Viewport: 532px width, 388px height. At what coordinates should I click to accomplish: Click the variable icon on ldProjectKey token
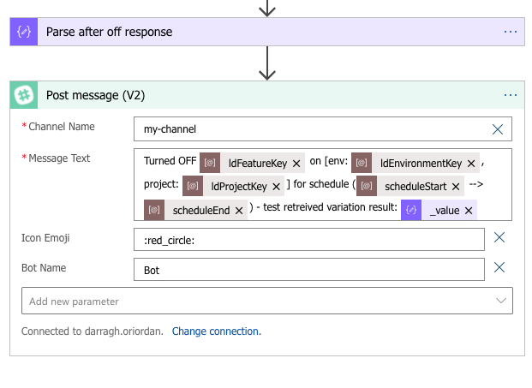pos(193,186)
